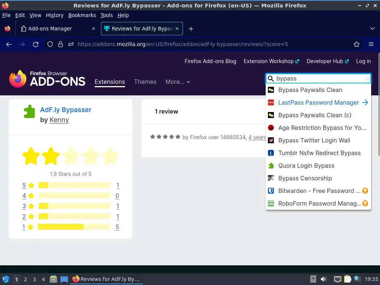Screen dimensions: 380x285
Task: Open the list all tabs chevron
Action: [373, 29]
